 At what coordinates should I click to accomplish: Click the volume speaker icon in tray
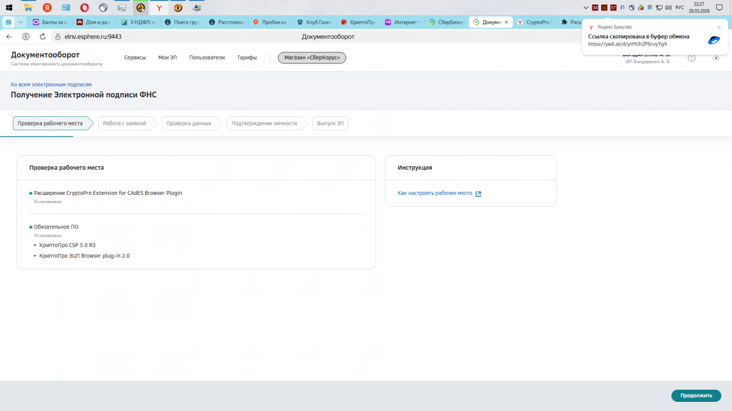tap(669, 8)
